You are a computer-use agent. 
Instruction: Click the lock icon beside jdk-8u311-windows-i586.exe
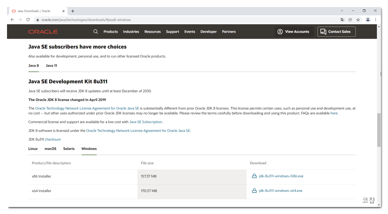pyautogui.click(x=254, y=176)
